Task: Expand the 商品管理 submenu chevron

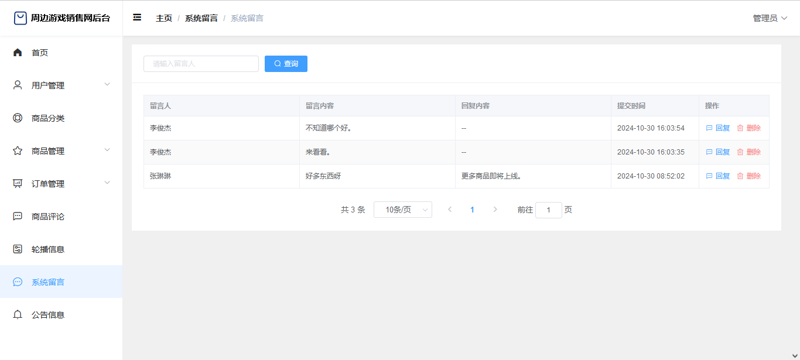Action: click(107, 150)
